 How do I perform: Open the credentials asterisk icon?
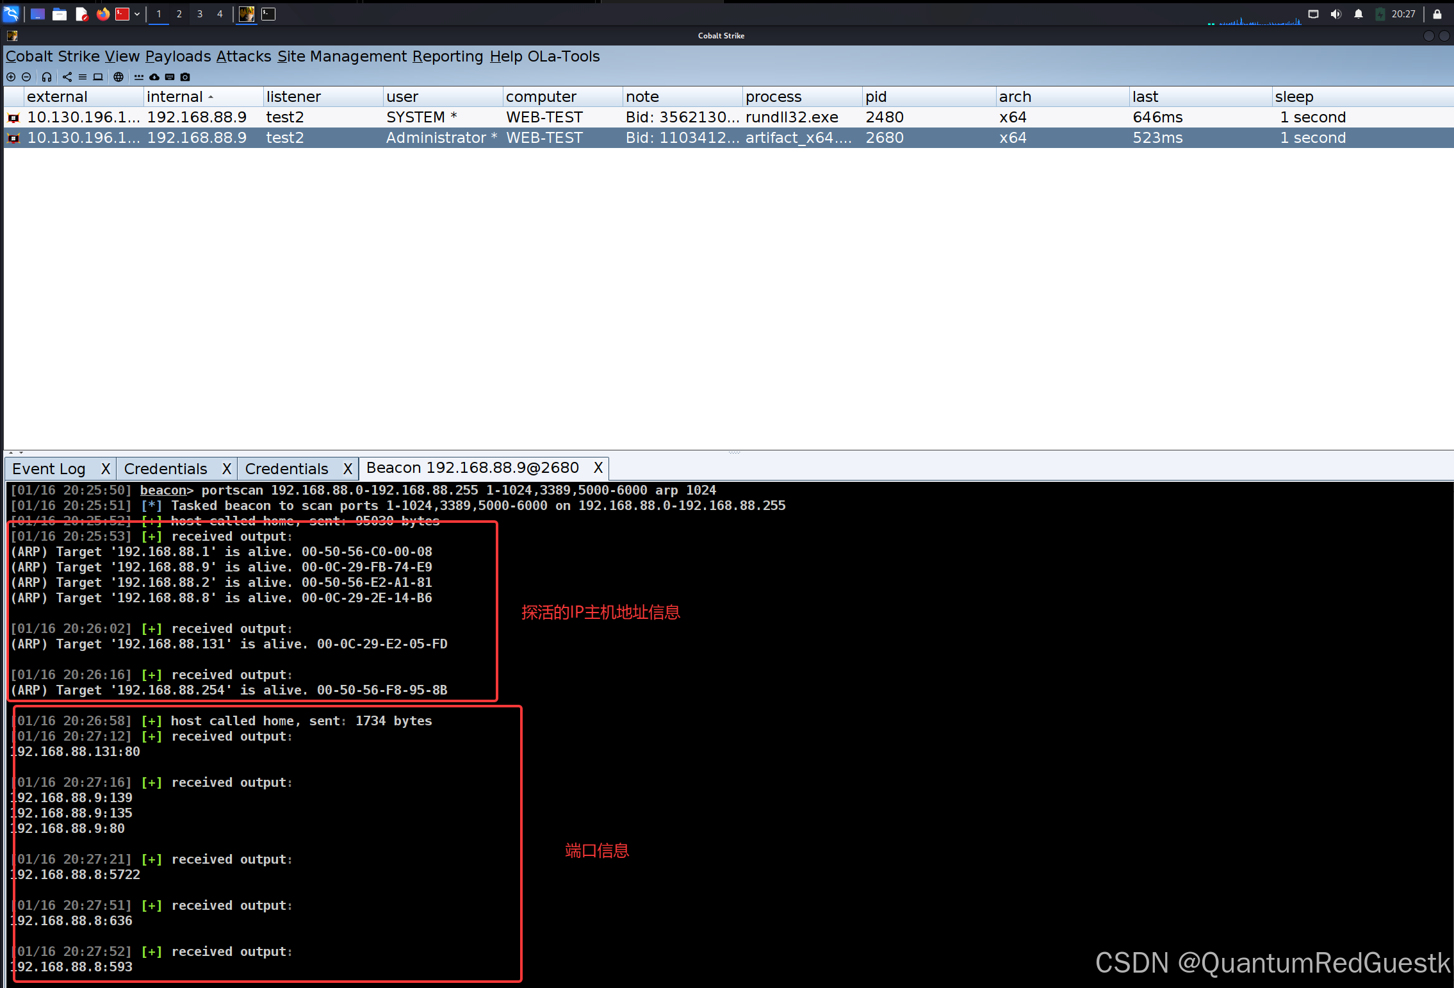(x=139, y=77)
